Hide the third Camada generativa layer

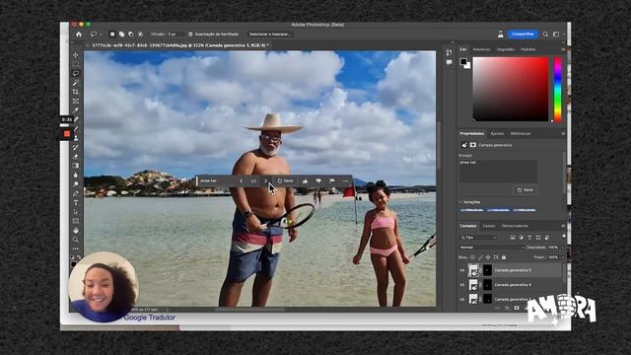point(462,300)
